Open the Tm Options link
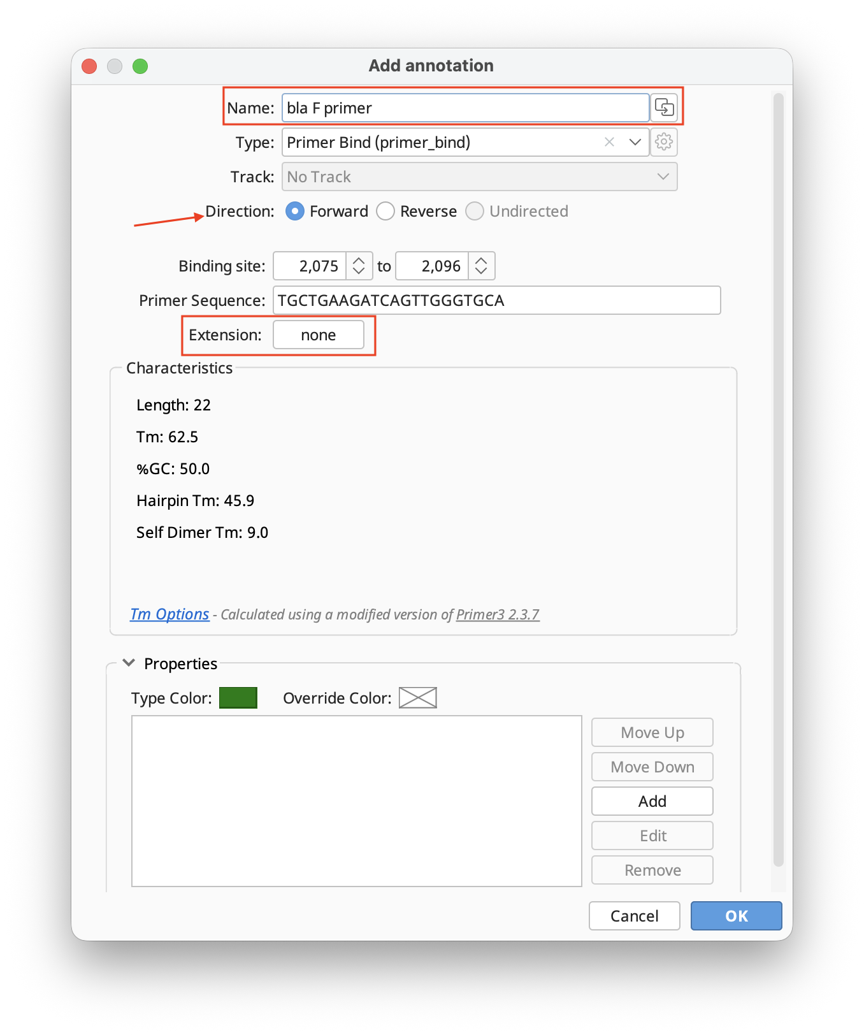 [169, 614]
